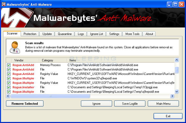186x123 pixels.
Task: Uncheck the Rogue.AntiAdd File row checkbox
Action: (x=9, y=69)
